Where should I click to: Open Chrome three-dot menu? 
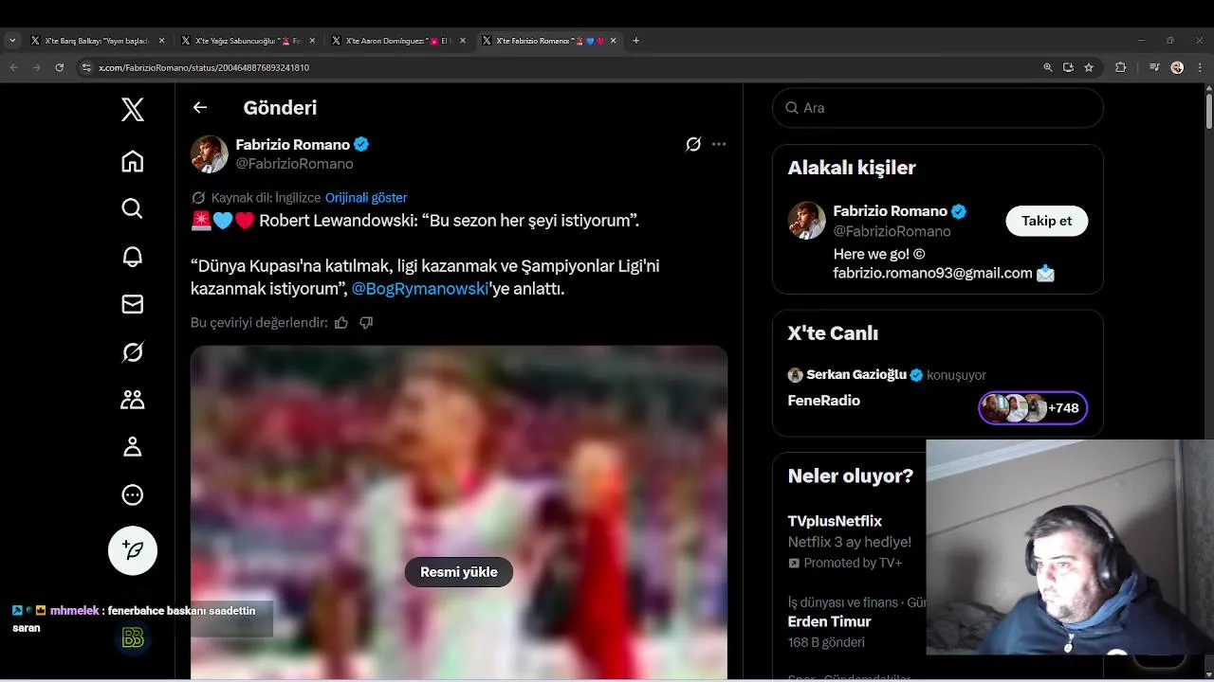pyautogui.click(x=1199, y=67)
